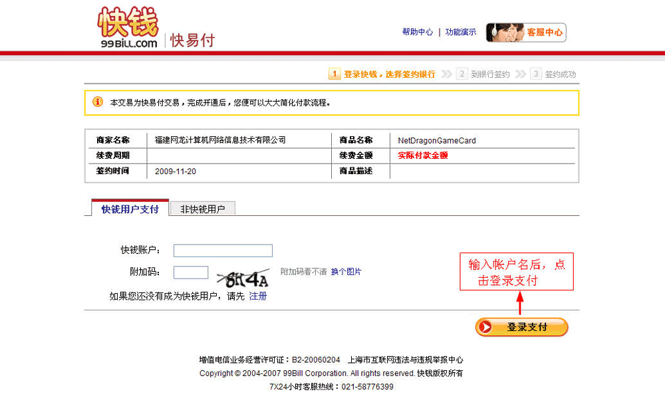Click step 1 登录快钱，选择签约银行 indicator
The height and width of the screenshot is (412, 665).
tap(382, 74)
